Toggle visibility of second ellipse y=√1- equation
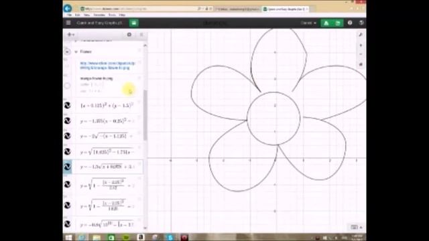The height and width of the screenshot is (241, 429). click(x=67, y=206)
